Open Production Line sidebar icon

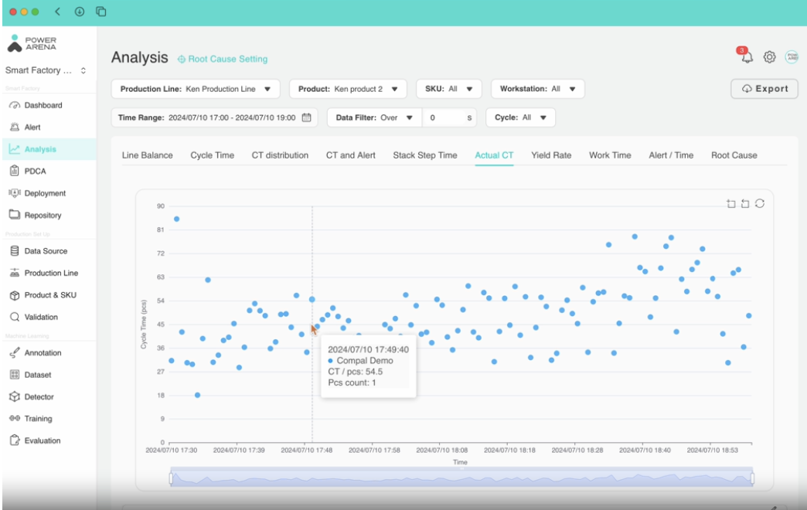[x=15, y=273]
